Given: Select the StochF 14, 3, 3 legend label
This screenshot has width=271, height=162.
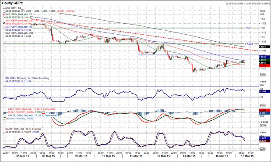Looking at the screenshot, I should [x=23, y=129].
